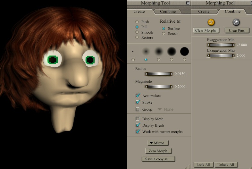
Task: Click the right arrow of Magnitude slider
Action: [172, 87]
